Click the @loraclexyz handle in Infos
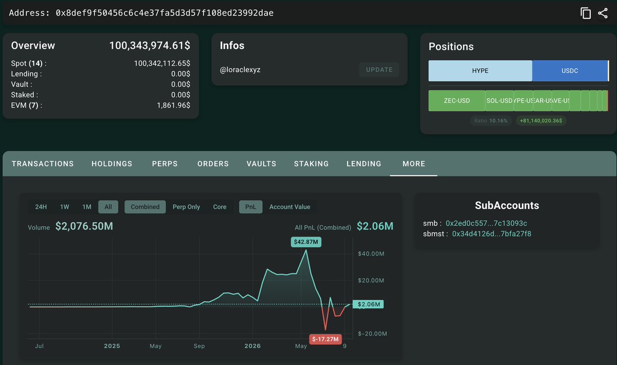Viewport: 617px width, 365px height. click(240, 70)
